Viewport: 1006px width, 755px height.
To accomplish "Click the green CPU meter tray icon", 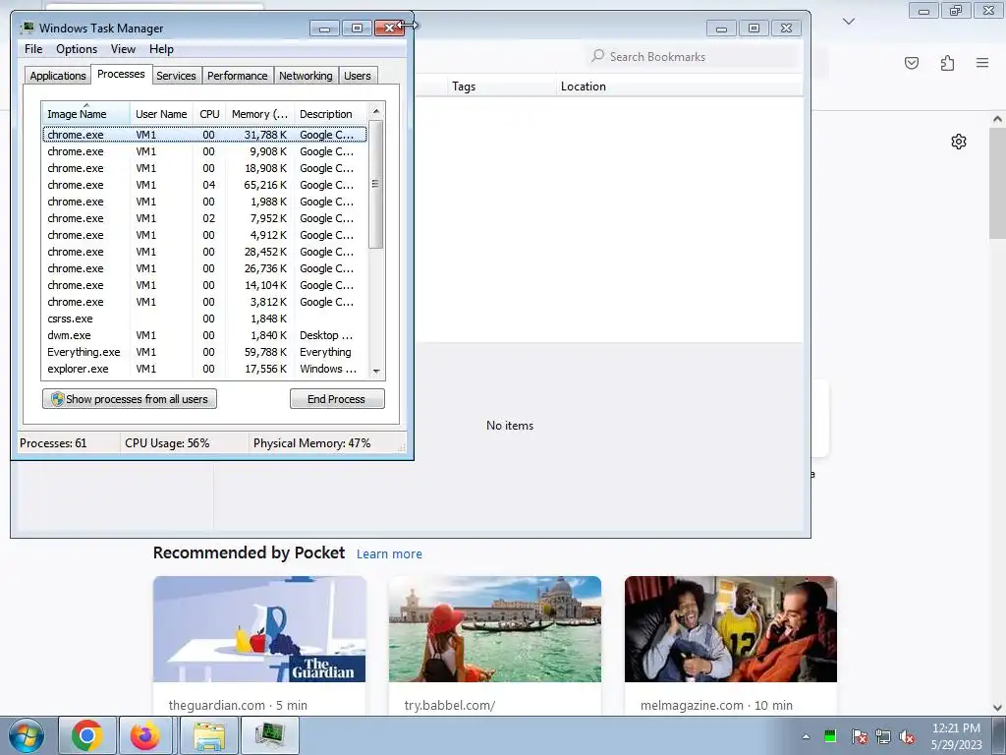I will click(829, 736).
